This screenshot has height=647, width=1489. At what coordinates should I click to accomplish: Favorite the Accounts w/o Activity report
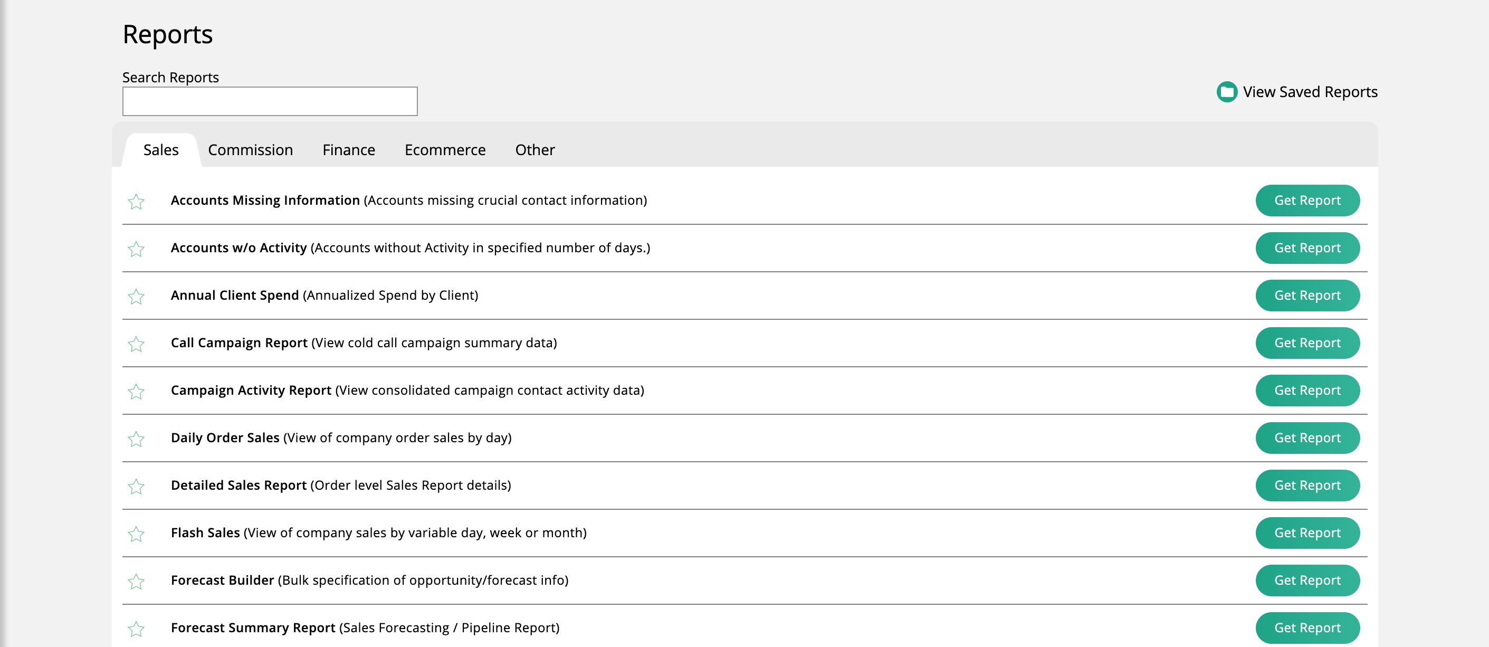[x=136, y=249]
